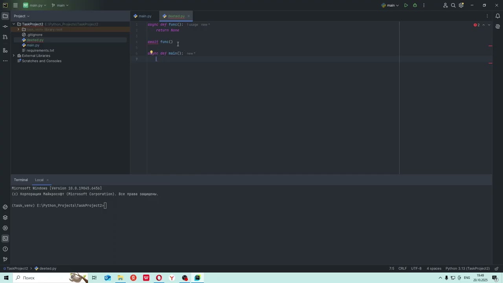Show more tool windows ellipsis in left sidebar
This screenshot has width=503, height=283.
[x=5, y=61]
